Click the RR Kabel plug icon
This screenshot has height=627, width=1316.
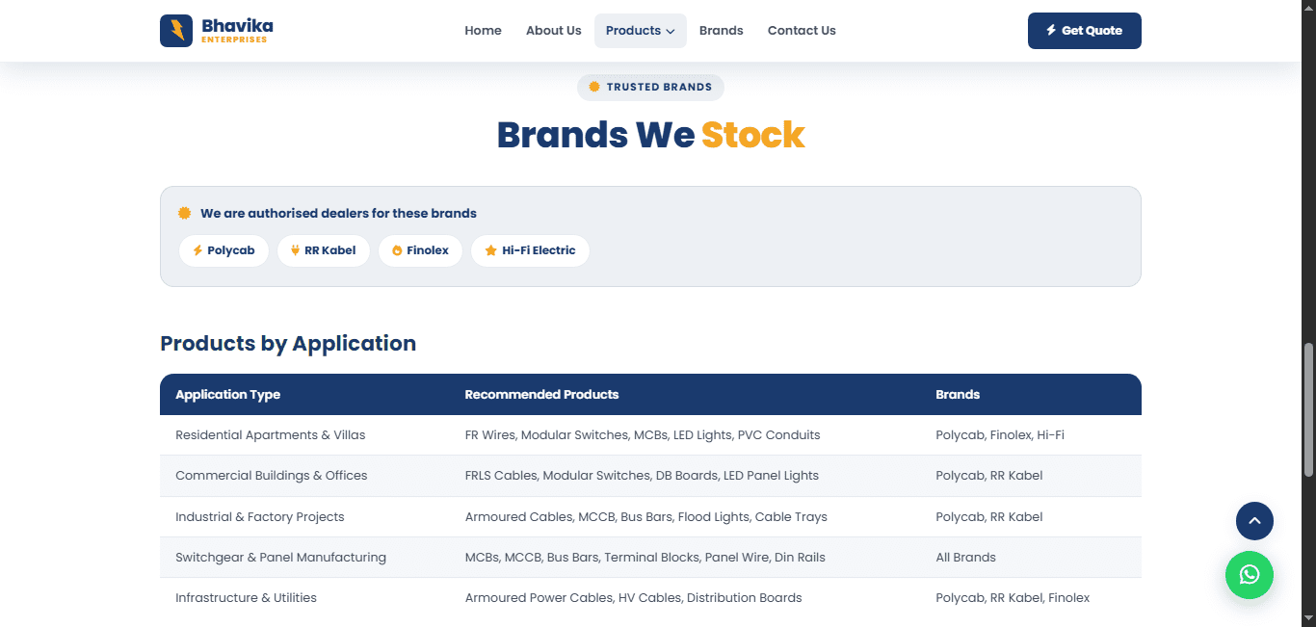(296, 250)
